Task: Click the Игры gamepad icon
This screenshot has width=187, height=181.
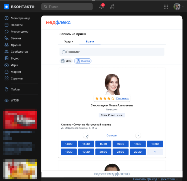Action: (x=7, y=65)
